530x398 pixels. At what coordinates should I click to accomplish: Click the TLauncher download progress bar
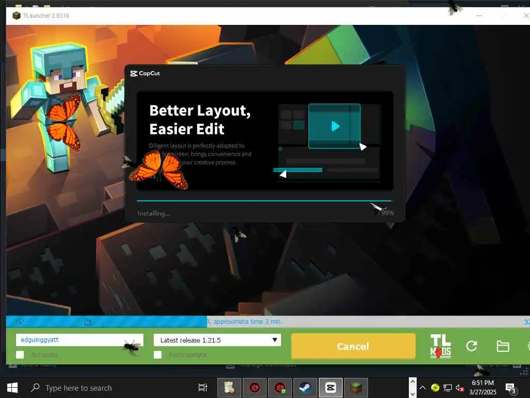coord(268,321)
